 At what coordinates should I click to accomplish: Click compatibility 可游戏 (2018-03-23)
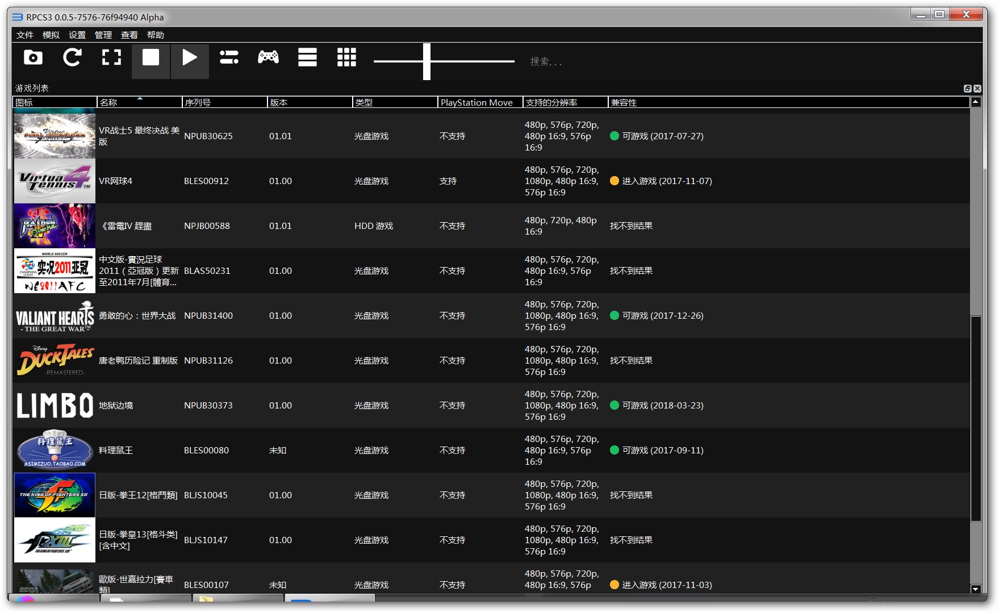(657, 406)
